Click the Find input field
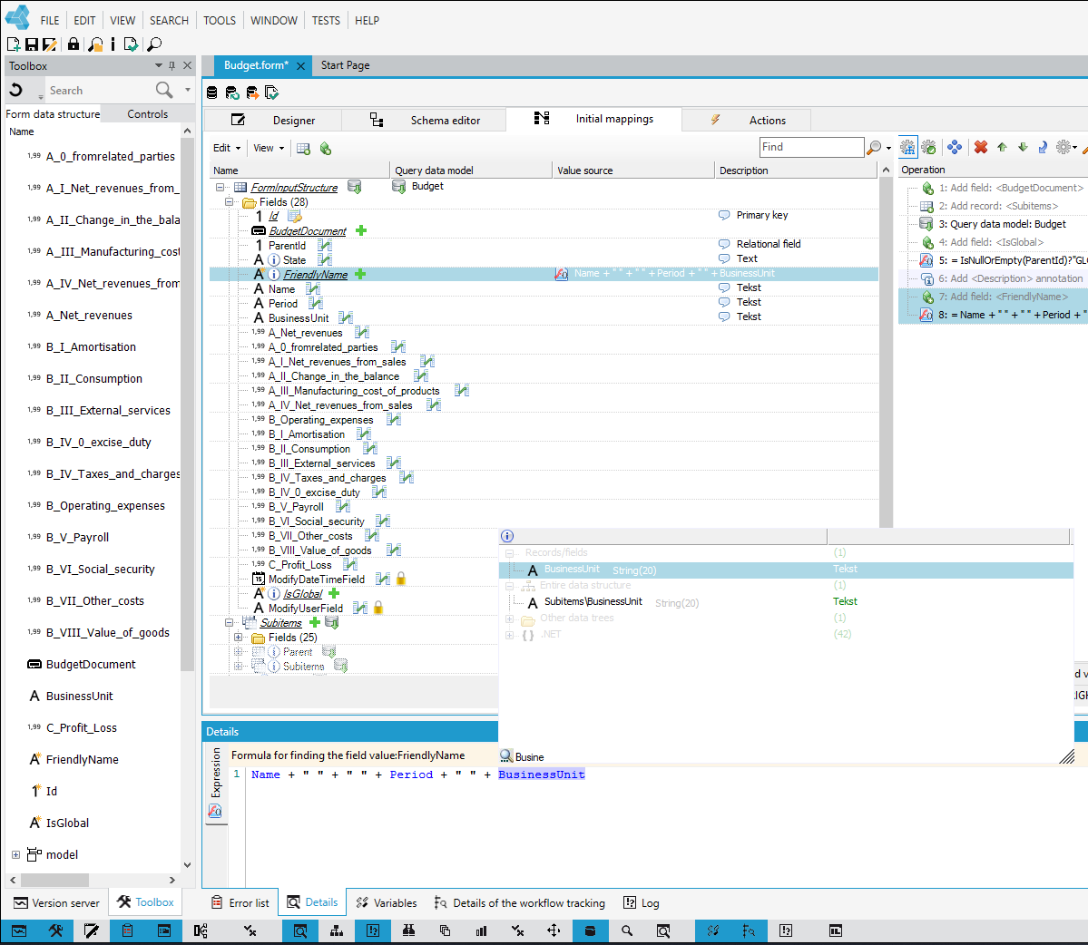Screen dimensions: 1088x945 coord(811,147)
